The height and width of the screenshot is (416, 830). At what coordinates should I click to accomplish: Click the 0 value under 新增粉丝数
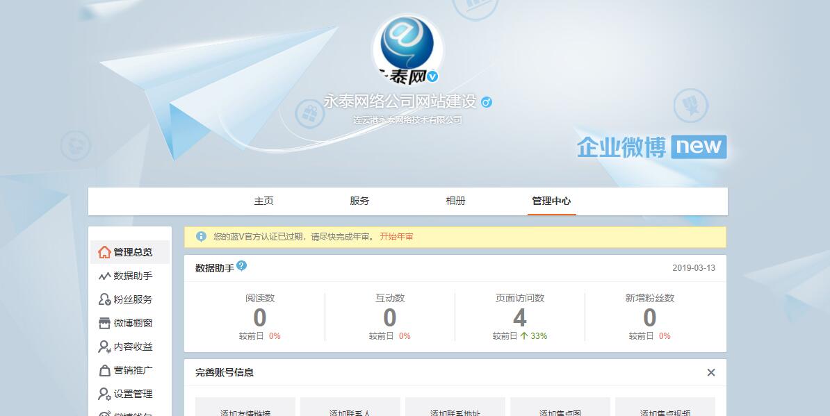(650, 317)
